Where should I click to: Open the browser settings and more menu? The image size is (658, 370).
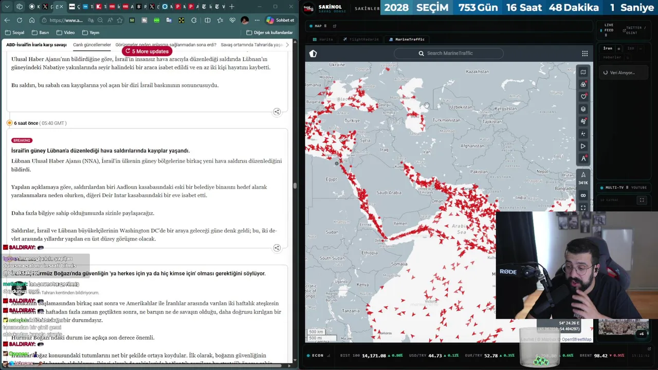[x=257, y=20]
